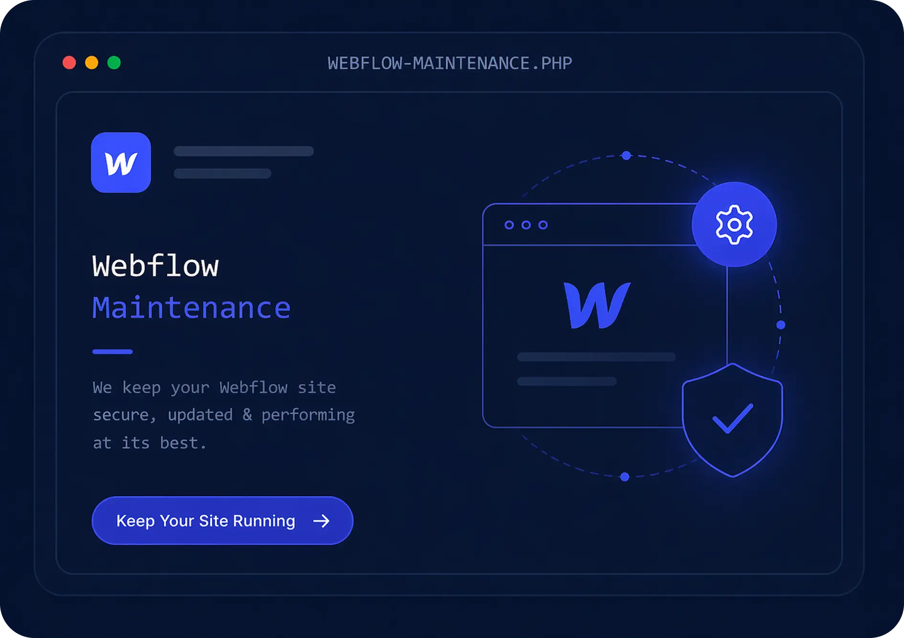The image size is (904, 638).
Task: Click the WEBFLOW-MAINTENANCE.PHP title text
Action: point(450,63)
